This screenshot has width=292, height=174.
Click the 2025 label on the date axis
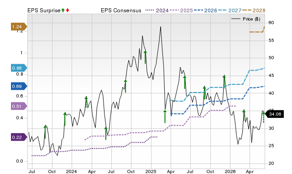(151, 171)
